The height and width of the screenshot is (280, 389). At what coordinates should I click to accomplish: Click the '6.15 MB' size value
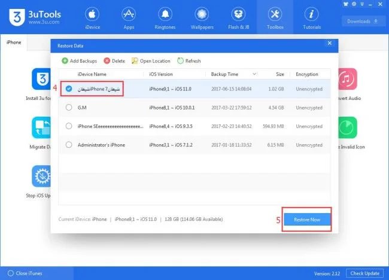coord(276,145)
